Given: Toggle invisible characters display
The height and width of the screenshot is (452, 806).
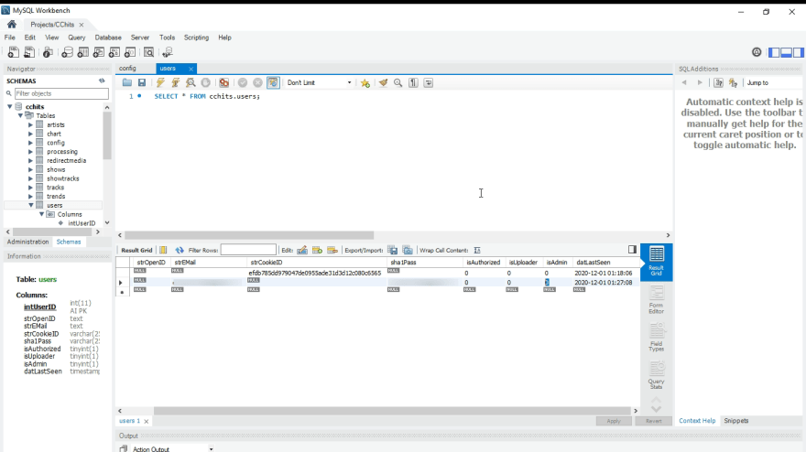Looking at the screenshot, I should (413, 82).
